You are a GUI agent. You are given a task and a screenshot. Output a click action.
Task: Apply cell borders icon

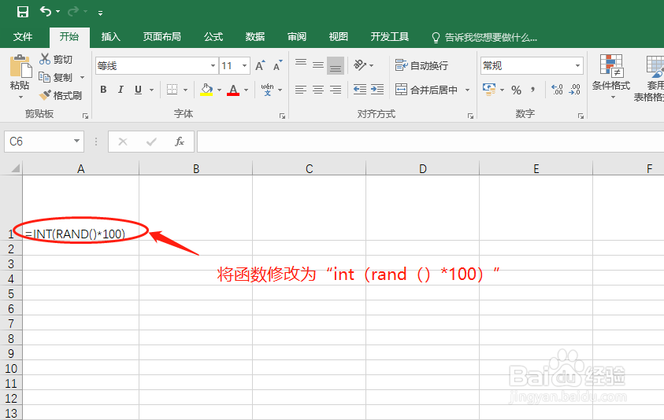pos(172,90)
